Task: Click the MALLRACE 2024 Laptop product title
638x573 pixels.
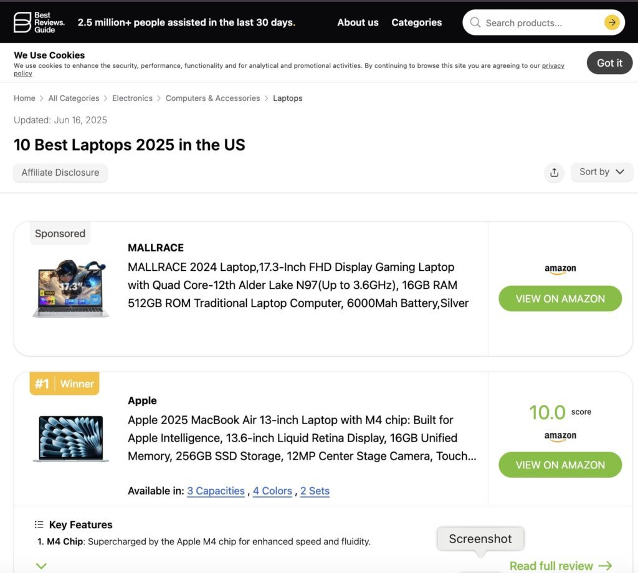Action: tap(298, 285)
